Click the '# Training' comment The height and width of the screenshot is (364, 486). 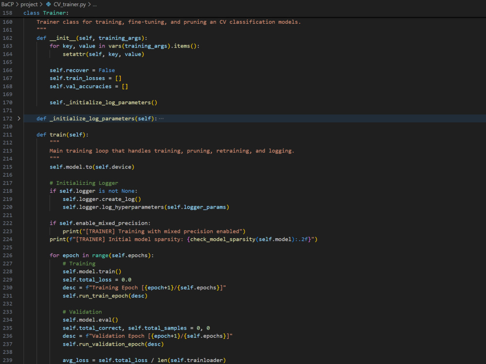[x=79, y=264]
